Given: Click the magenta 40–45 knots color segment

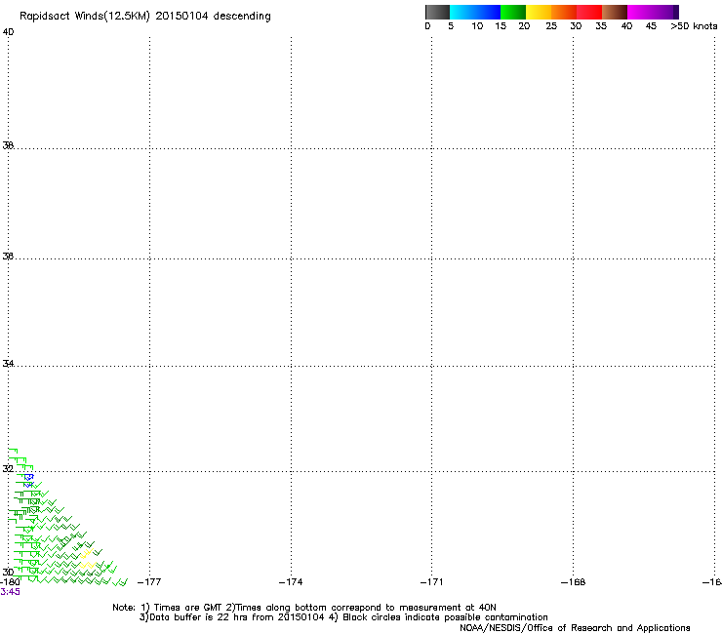Looking at the screenshot, I should (x=640, y=12).
